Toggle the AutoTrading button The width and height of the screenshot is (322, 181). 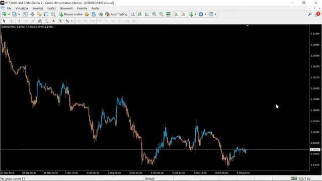point(116,14)
